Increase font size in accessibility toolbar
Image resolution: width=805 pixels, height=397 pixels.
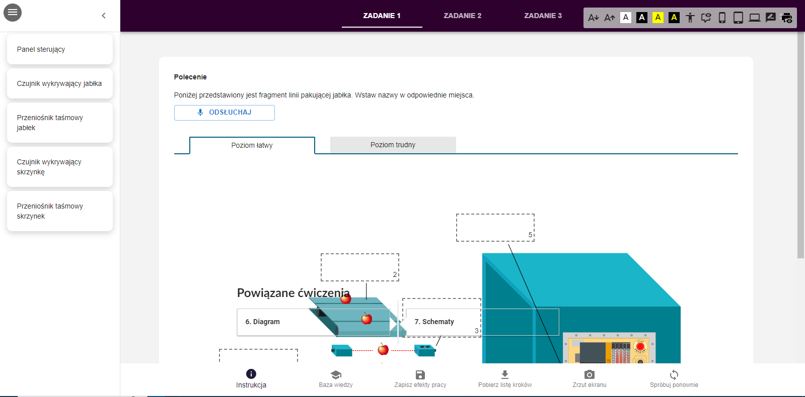click(x=610, y=18)
